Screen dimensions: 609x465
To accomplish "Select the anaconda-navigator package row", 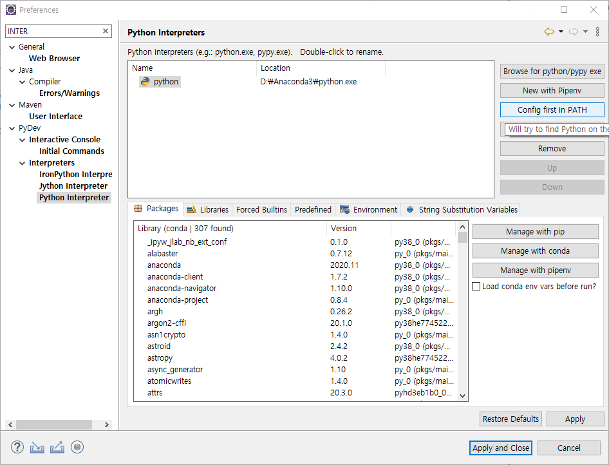I will [x=295, y=289].
